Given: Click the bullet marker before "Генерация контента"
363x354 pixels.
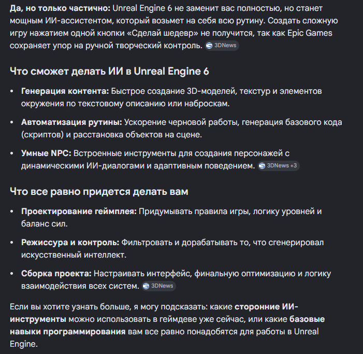Looking at the screenshot, I should click(12, 91).
